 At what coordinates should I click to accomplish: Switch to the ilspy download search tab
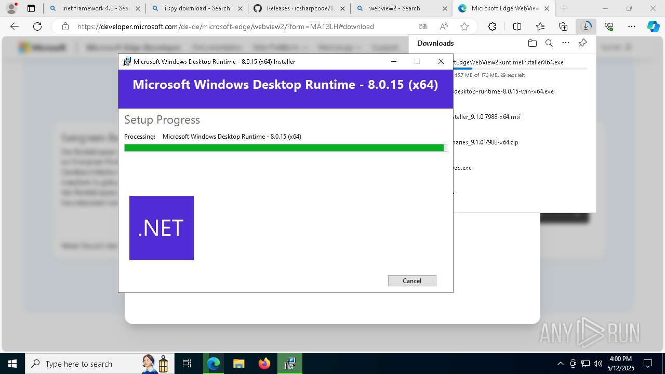click(x=192, y=8)
